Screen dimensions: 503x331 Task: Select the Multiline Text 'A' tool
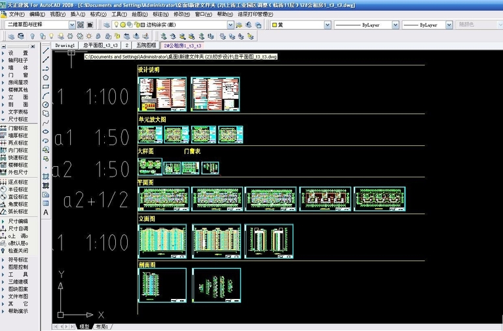(46, 212)
